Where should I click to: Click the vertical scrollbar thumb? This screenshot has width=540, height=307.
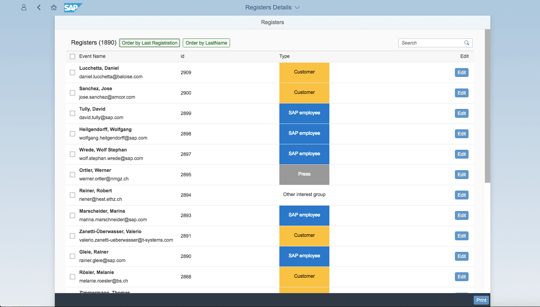coord(488,106)
